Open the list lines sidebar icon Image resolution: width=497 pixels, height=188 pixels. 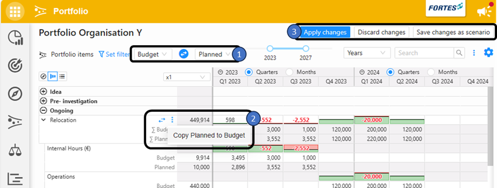click(15, 179)
